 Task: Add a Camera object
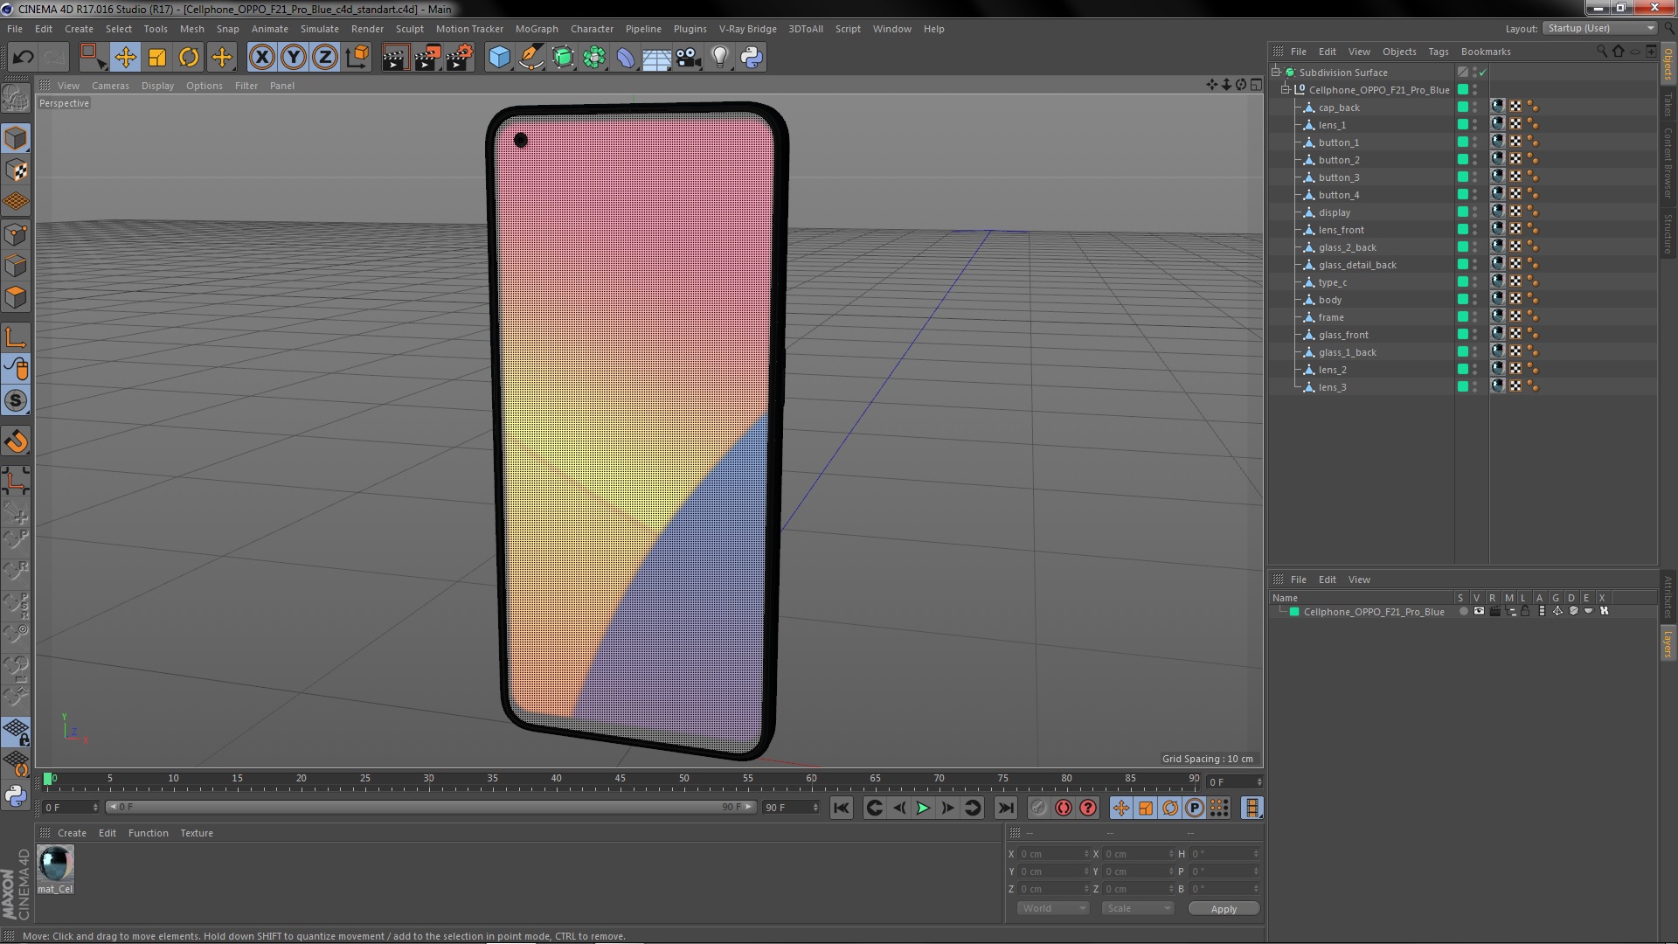coord(689,58)
